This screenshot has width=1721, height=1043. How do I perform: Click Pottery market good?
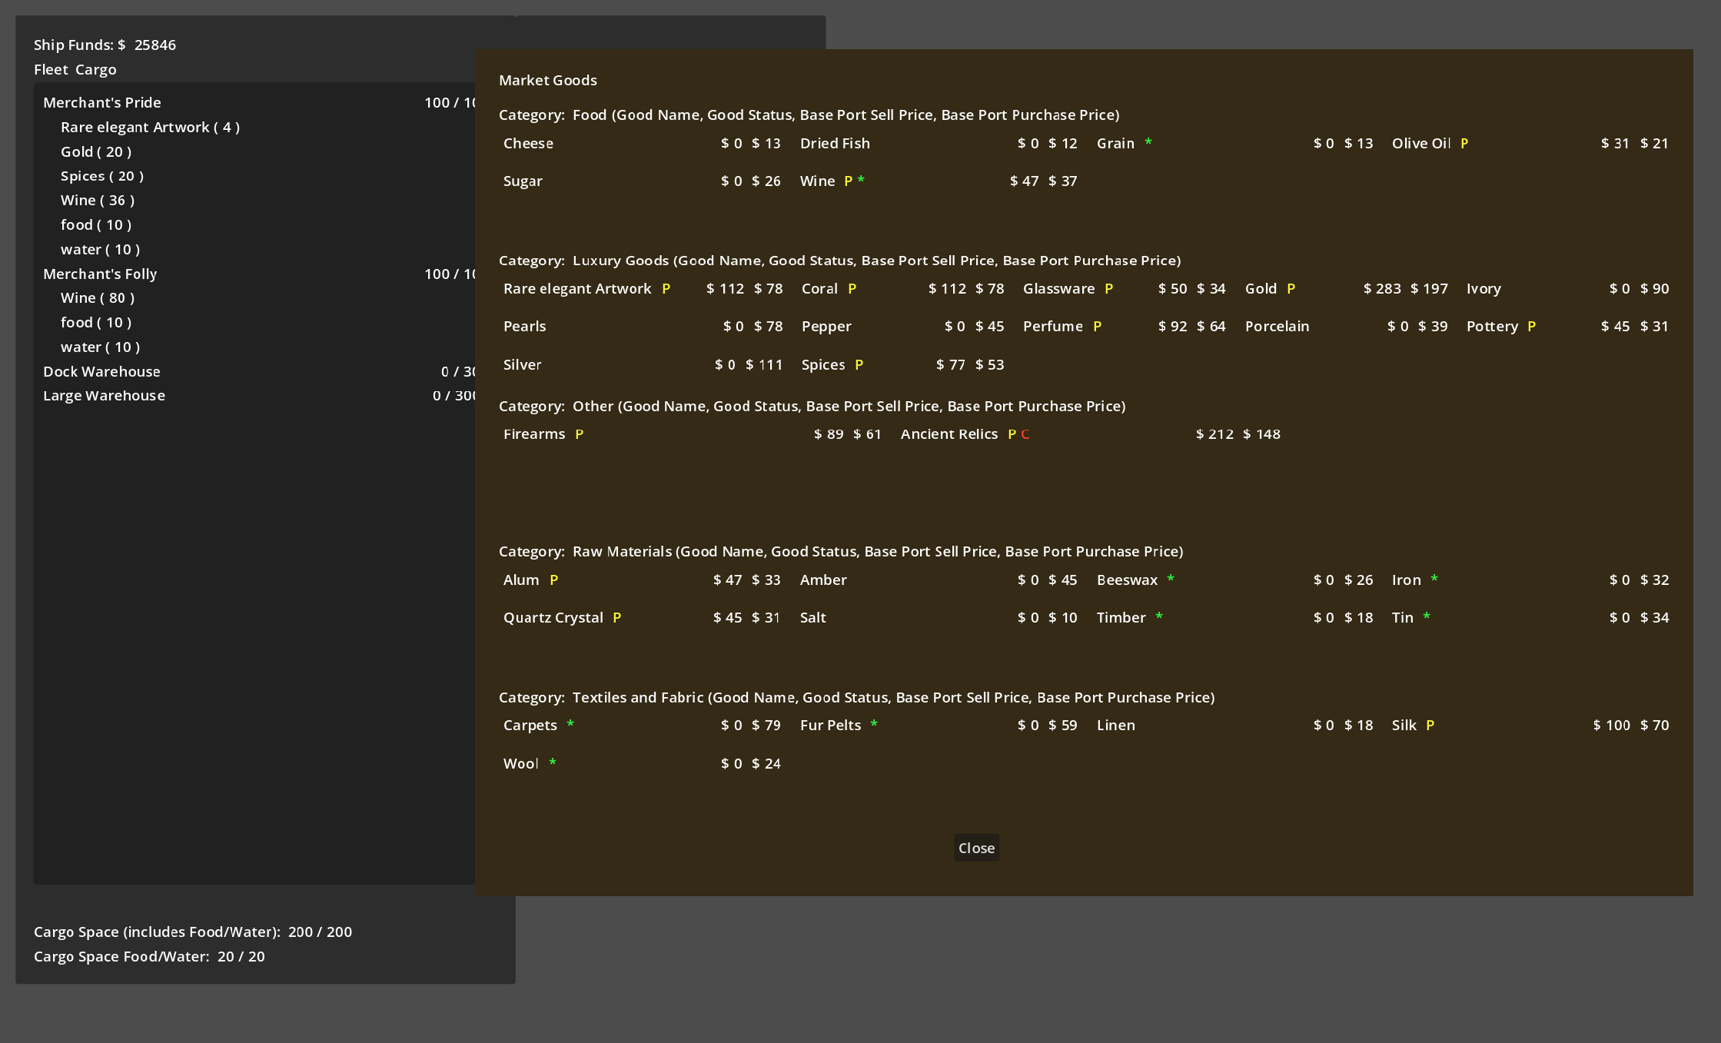point(1492,326)
